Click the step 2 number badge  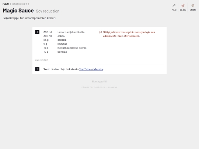click(37, 69)
